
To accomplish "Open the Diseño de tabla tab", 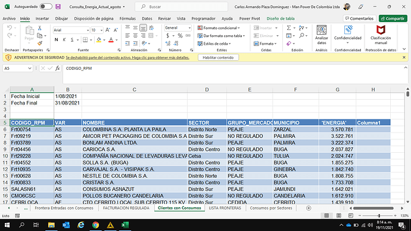I will tap(281, 19).
